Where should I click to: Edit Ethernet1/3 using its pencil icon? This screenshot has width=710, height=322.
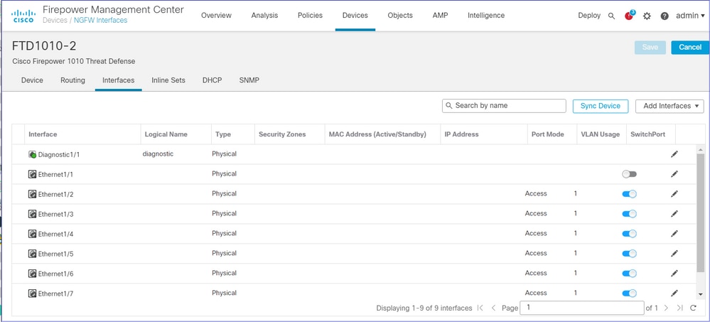tap(674, 214)
